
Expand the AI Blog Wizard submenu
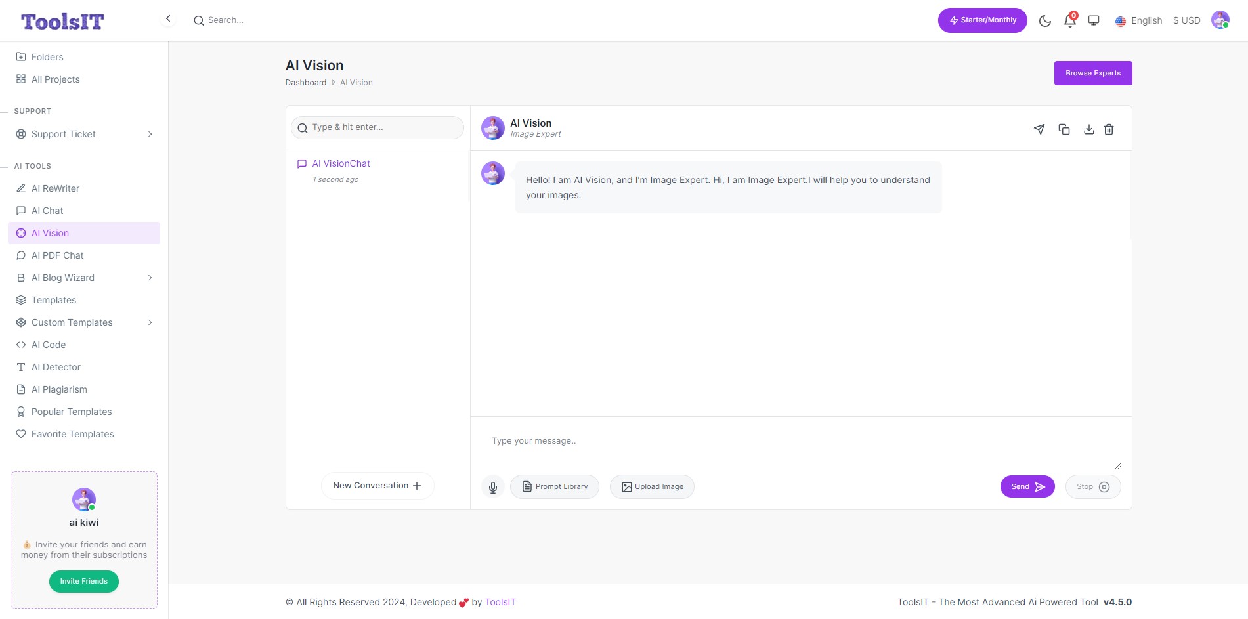click(x=150, y=278)
